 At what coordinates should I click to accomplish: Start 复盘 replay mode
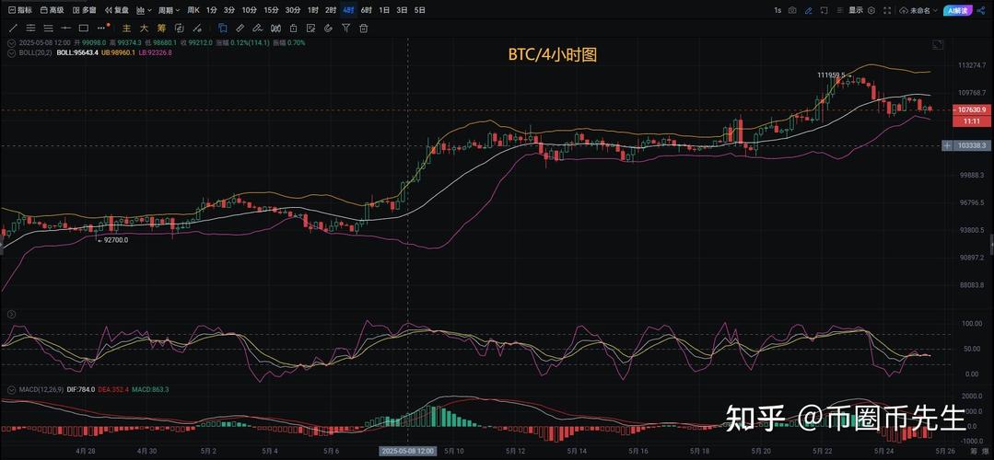tap(117, 10)
